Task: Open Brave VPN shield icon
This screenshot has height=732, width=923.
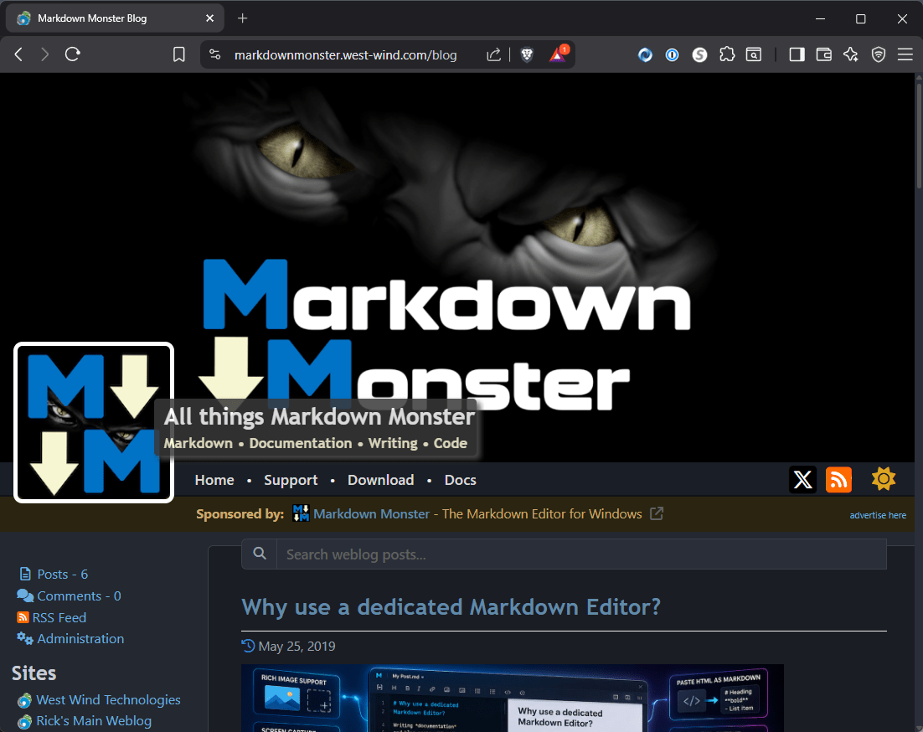Action: pos(879,54)
